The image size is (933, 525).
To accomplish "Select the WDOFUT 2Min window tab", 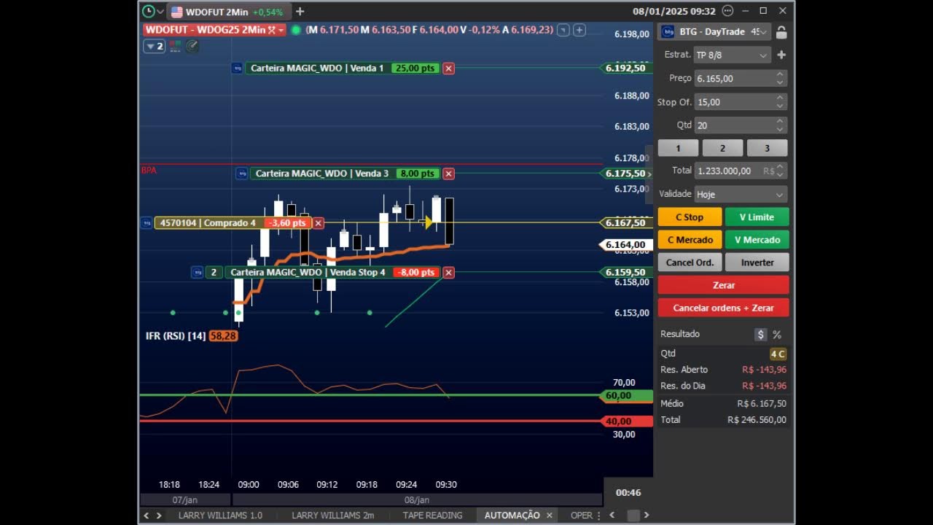I will coord(230,12).
